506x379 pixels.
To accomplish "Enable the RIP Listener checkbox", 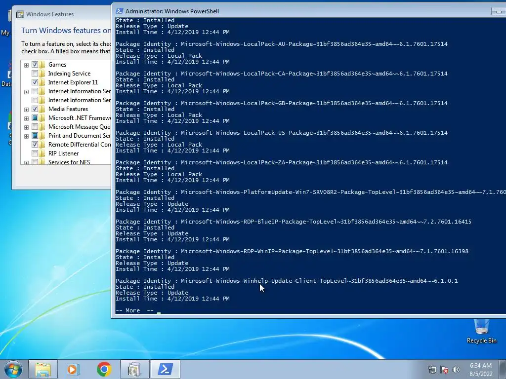I will pos(35,153).
